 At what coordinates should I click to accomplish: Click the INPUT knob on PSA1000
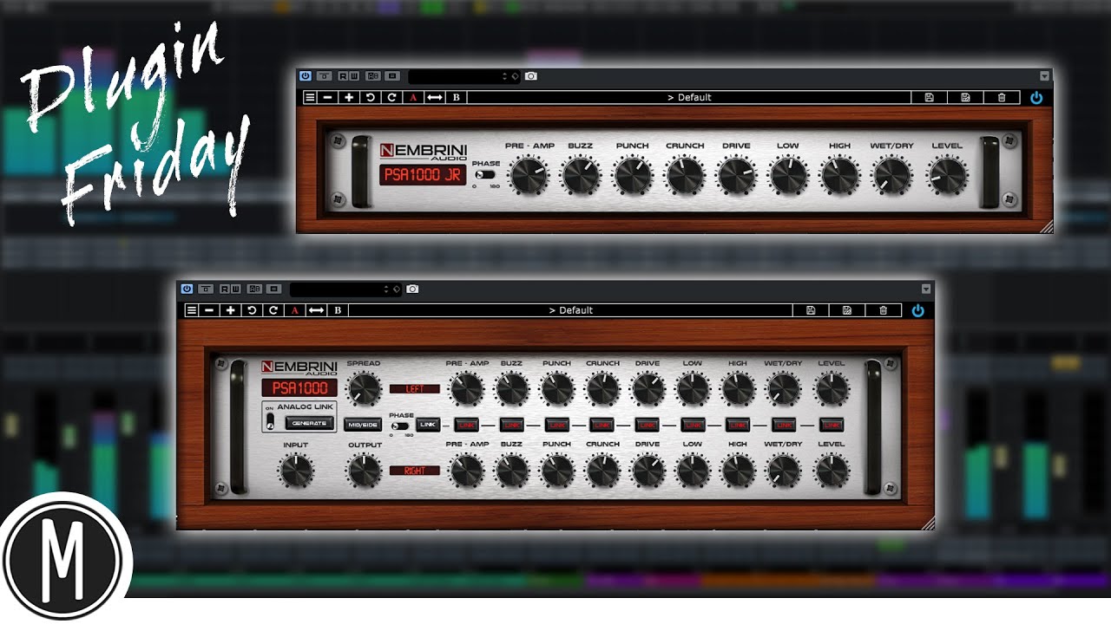[x=295, y=471]
